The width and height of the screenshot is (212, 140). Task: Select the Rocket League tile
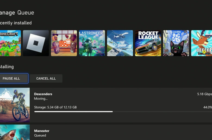point(148,43)
